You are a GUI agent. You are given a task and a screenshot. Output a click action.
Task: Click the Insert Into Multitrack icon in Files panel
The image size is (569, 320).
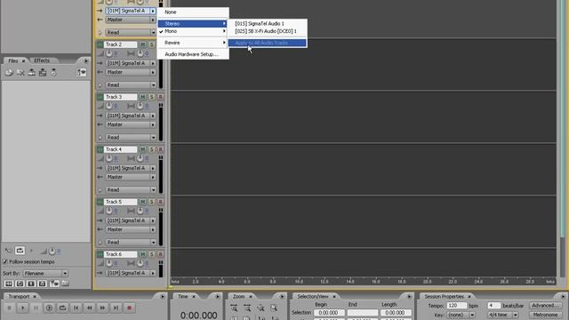(32, 73)
